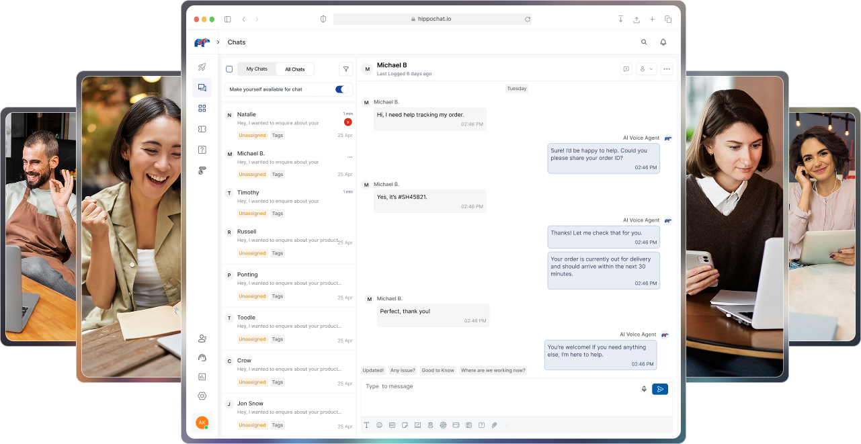Click the HippoChat logo

pyautogui.click(x=202, y=42)
